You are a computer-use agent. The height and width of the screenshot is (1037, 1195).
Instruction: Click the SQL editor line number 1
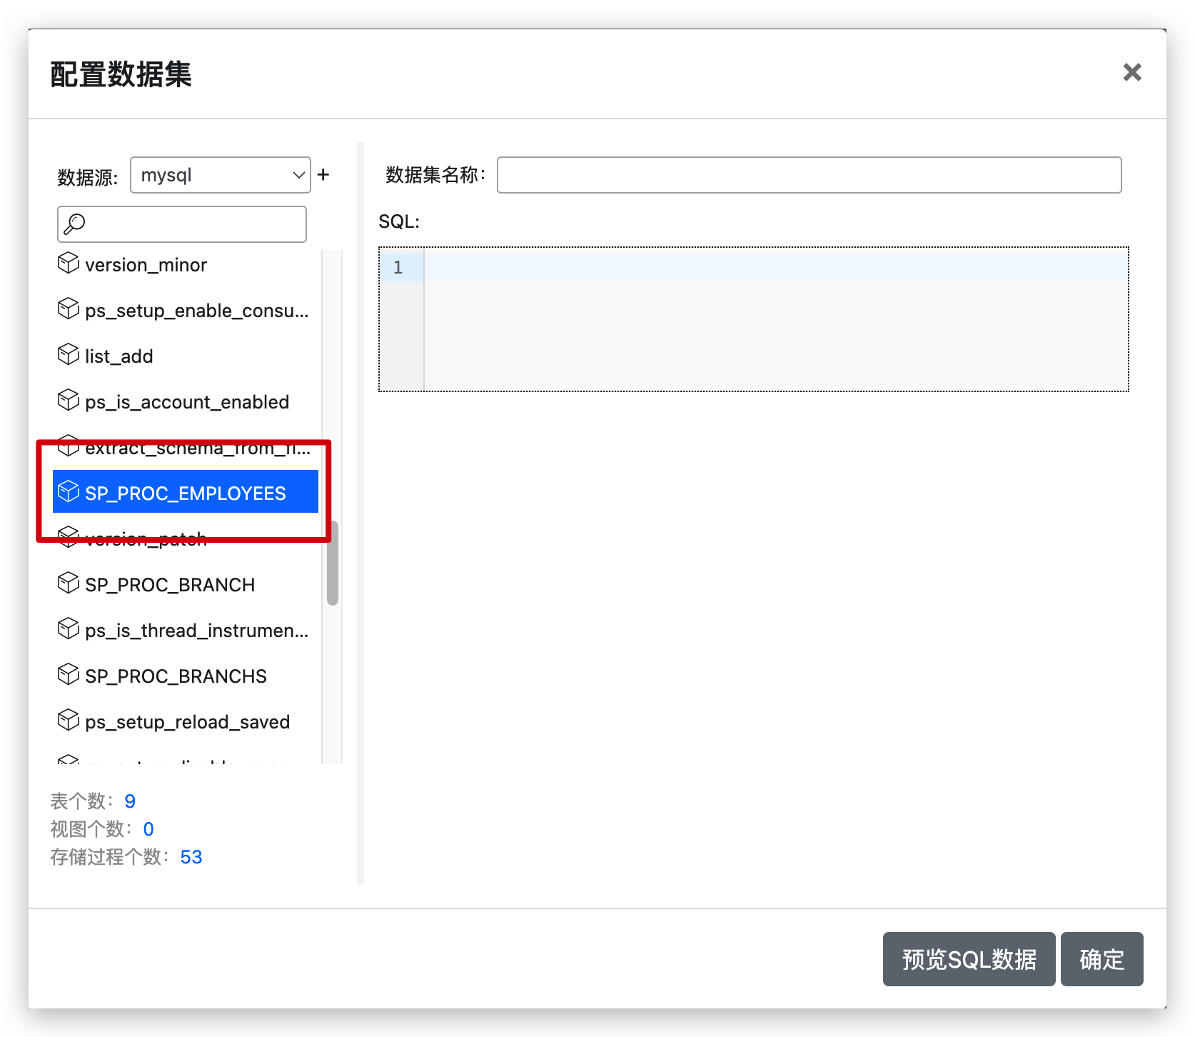coord(398,267)
